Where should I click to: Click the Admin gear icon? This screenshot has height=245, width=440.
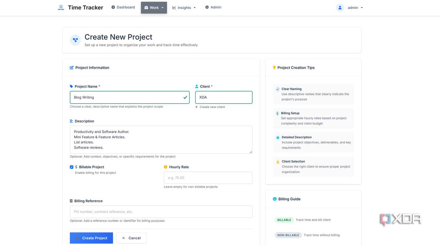tap(207, 7)
